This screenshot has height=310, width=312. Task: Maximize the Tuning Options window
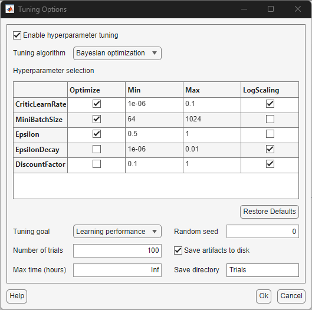click(271, 9)
